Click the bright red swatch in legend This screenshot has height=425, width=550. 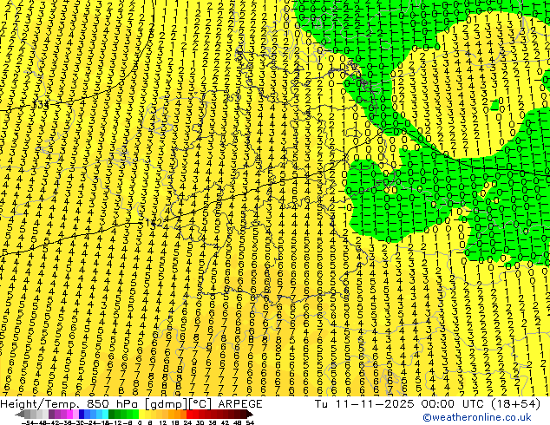point(189,415)
